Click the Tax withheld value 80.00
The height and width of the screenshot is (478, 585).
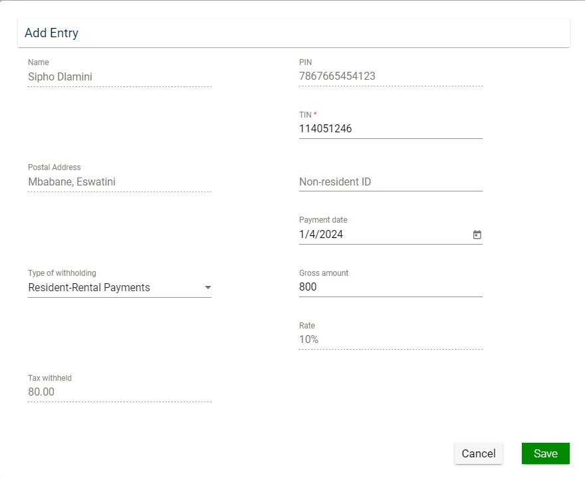click(x=120, y=392)
